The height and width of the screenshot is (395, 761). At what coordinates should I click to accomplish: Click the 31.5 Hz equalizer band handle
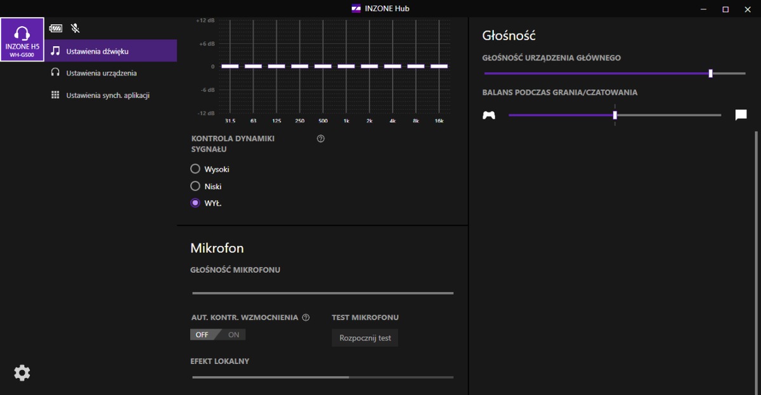[230, 66]
